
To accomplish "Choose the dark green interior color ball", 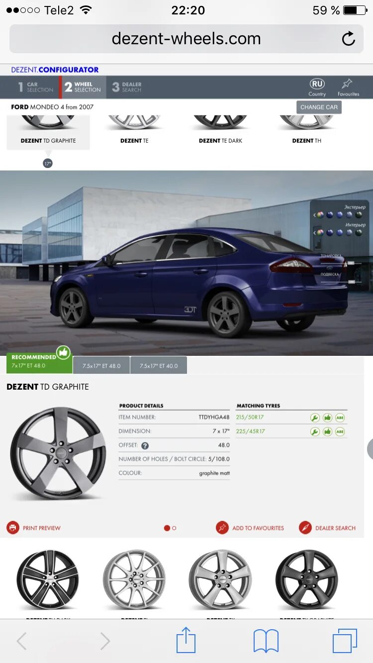I will (359, 232).
